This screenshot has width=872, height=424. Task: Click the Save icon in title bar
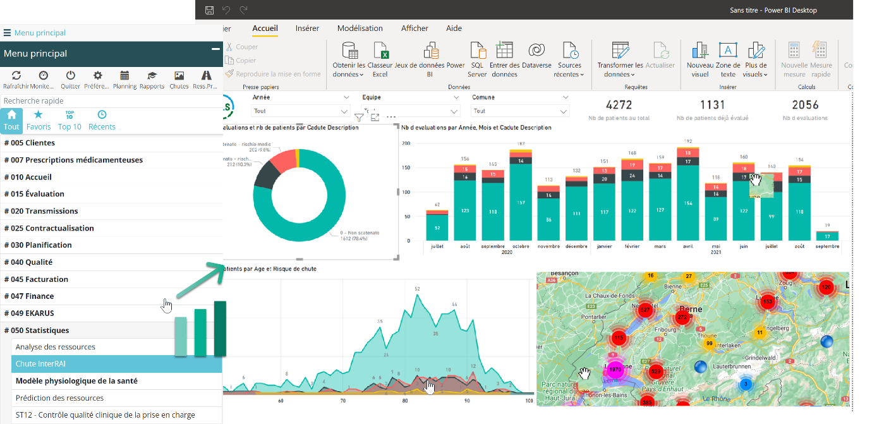click(x=210, y=10)
